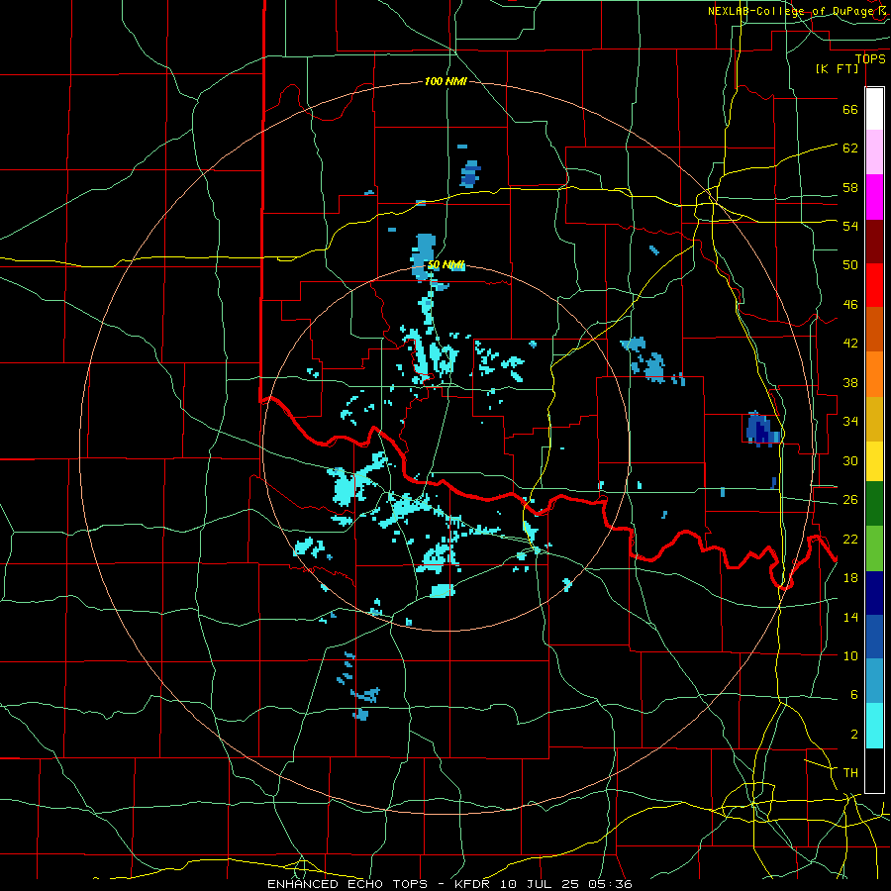891x891 pixels.
Task: Click the 30 legend value
Action: coord(850,460)
